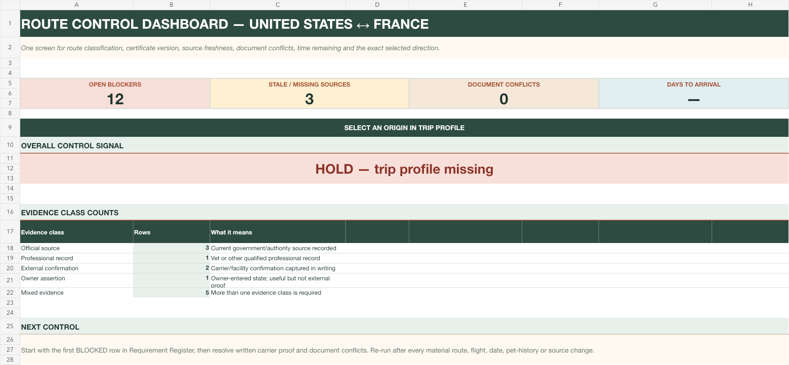Image resolution: width=789 pixels, height=365 pixels.
Task: Select the Stale / Missing Sources count
Action: (x=309, y=99)
